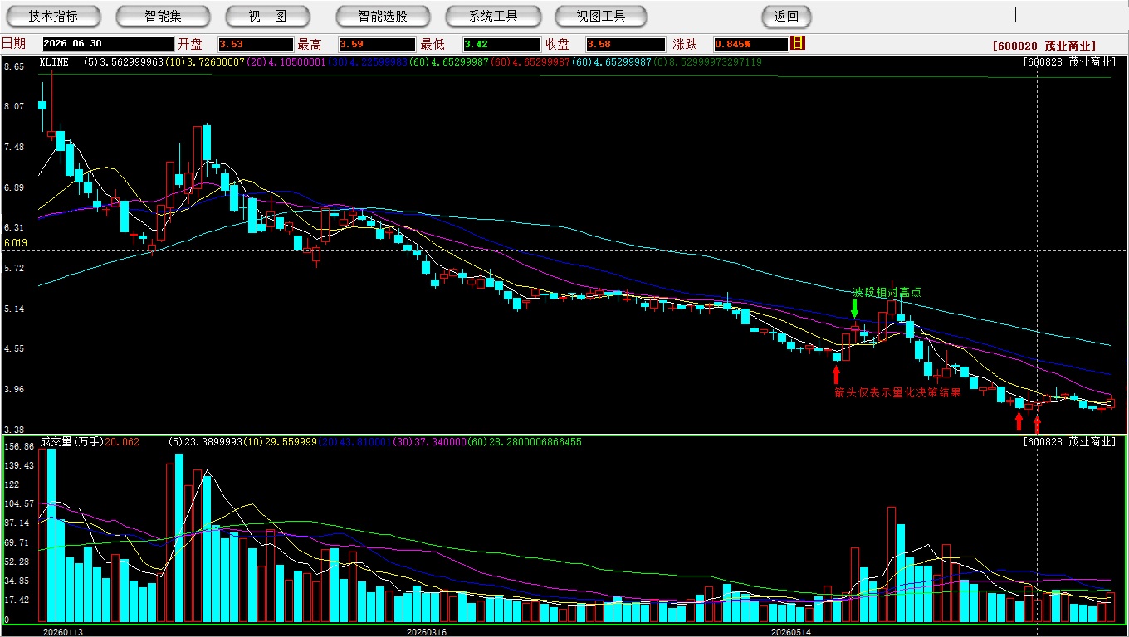Viewport: 1129px width, 637px height.
Task: Click the 156.86 volume axis label
Action: pyautogui.click(x=19, y=446)
